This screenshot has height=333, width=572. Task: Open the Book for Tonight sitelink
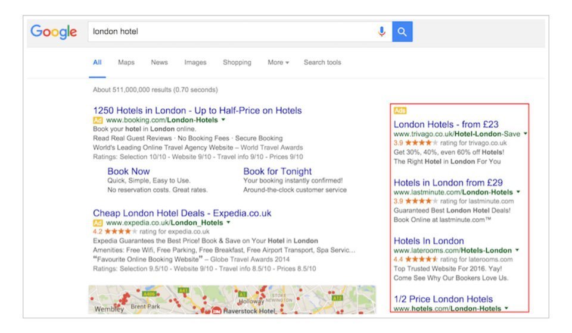277,171
